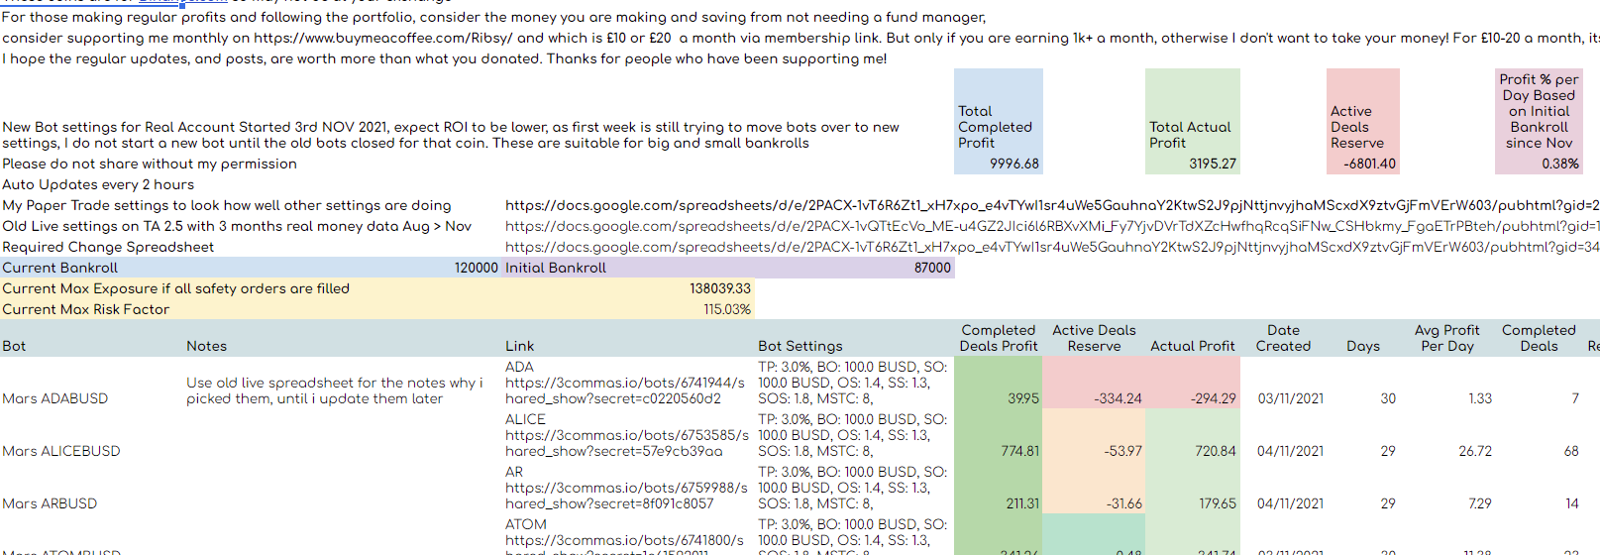This screenshot has width=1600, height=555.
Task: Select the Active Deals Reserve total -6801.40
Action: [1369, 164]
